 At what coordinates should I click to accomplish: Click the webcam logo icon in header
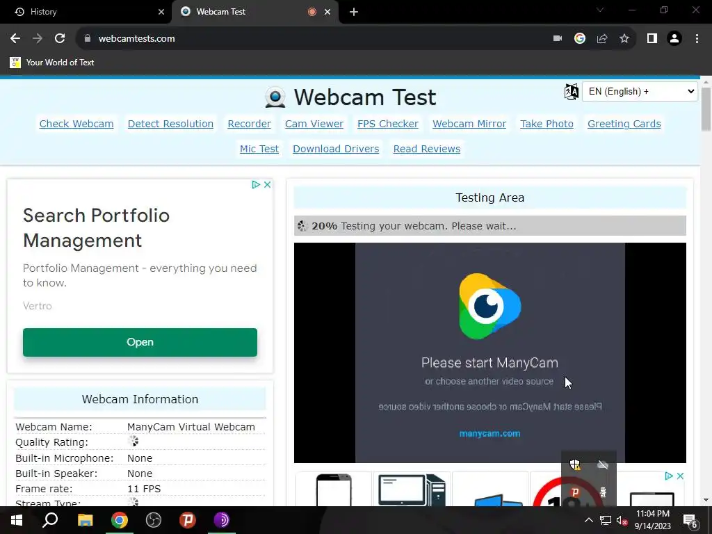(275, 97)
